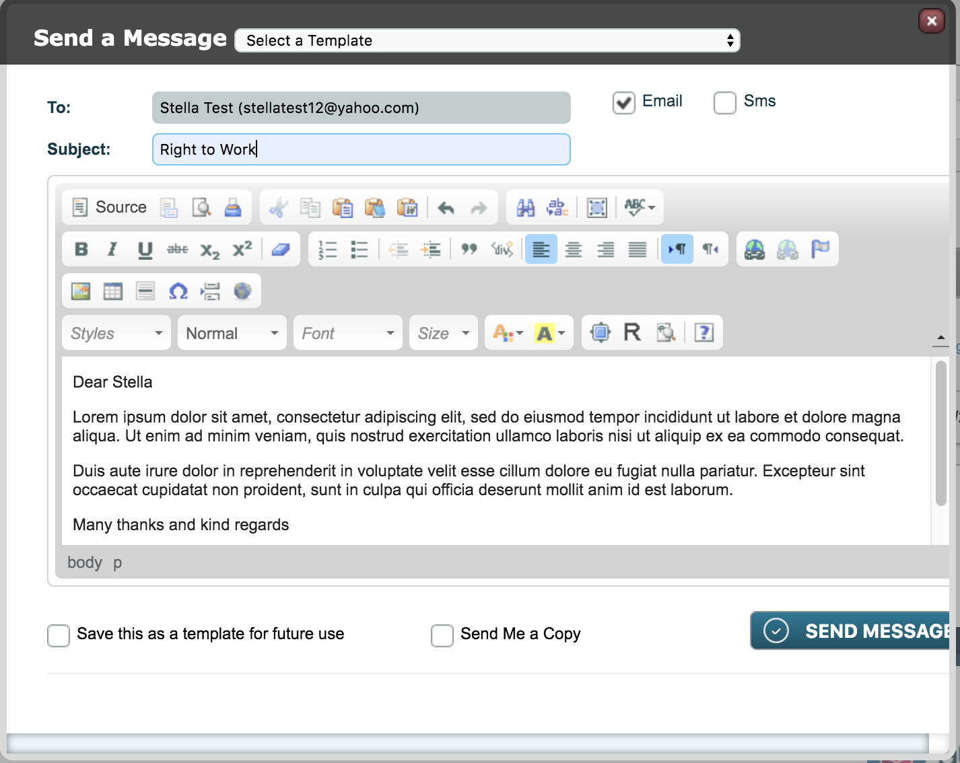Screen dimensions: 960x763
Task: Toggle Underline formatting
Action: coord(145,249)
